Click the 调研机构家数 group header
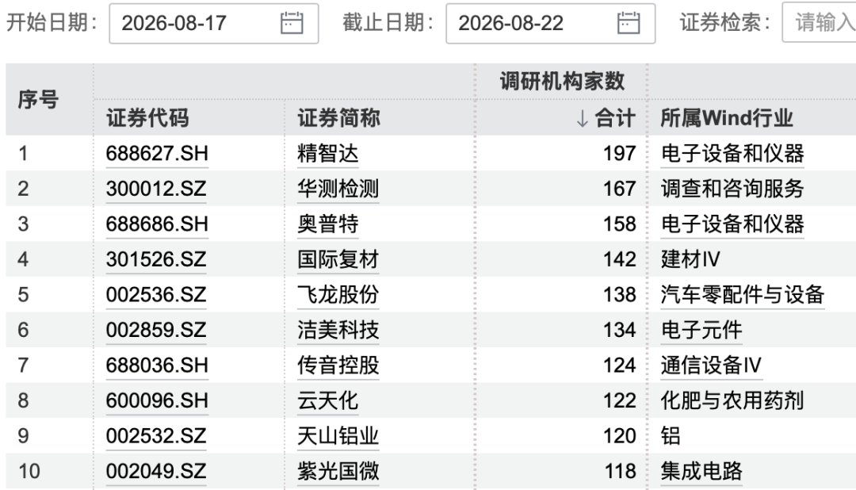Screen dimensions: 856x490 click(562, 82)
